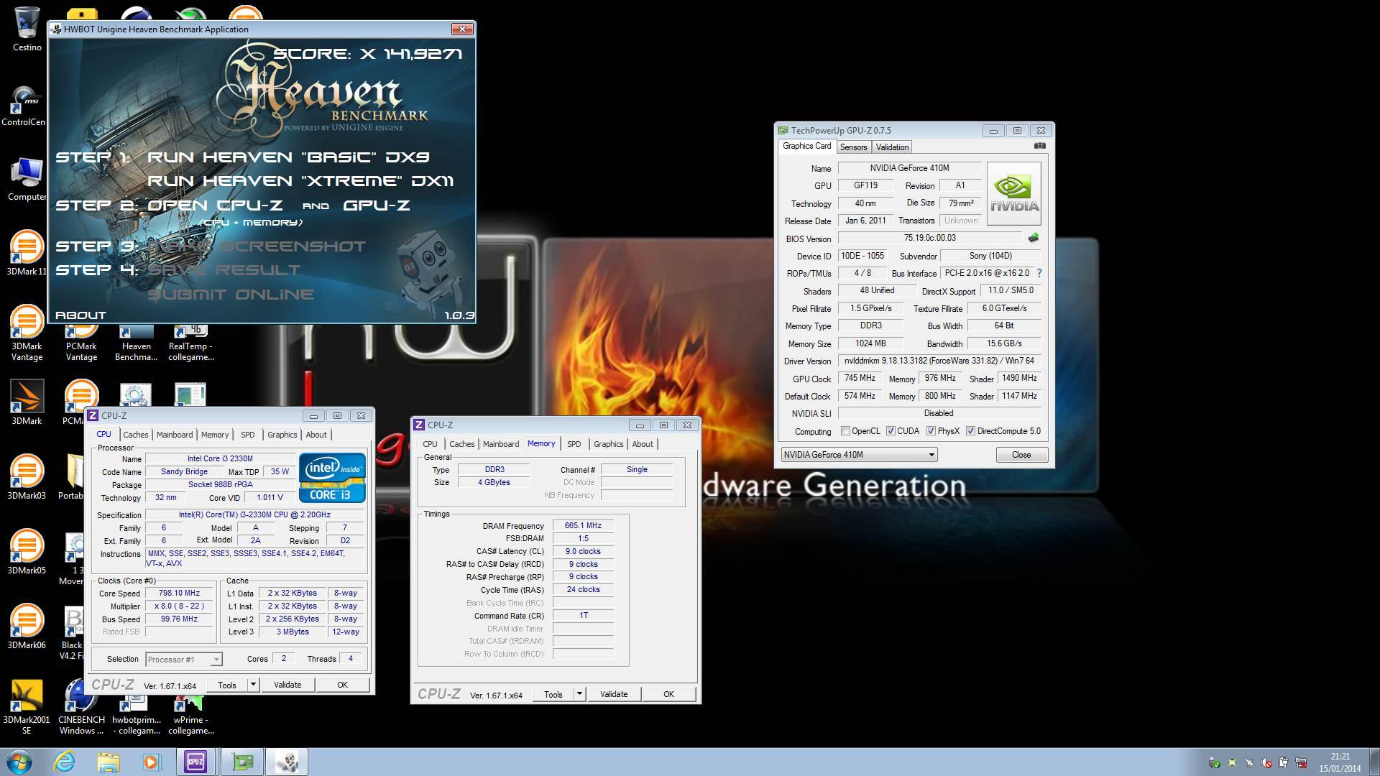
Task: Switch to Heaven Benchmark via taskbar button
Action: coord(287,762)
